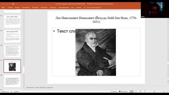This screenshot has height=95, width=169.
Task: Open the Переходы ribbon tab
Action: point(35,8)
